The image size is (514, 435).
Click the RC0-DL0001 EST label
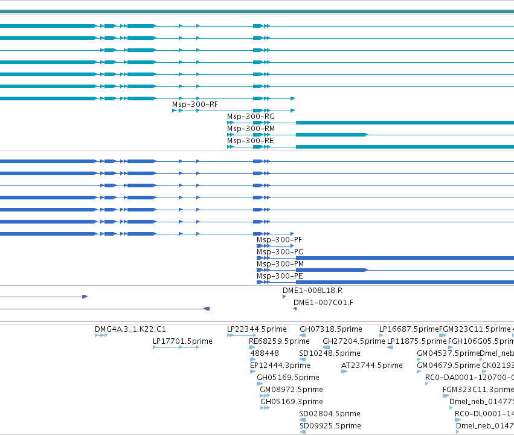tap(484, 414)
